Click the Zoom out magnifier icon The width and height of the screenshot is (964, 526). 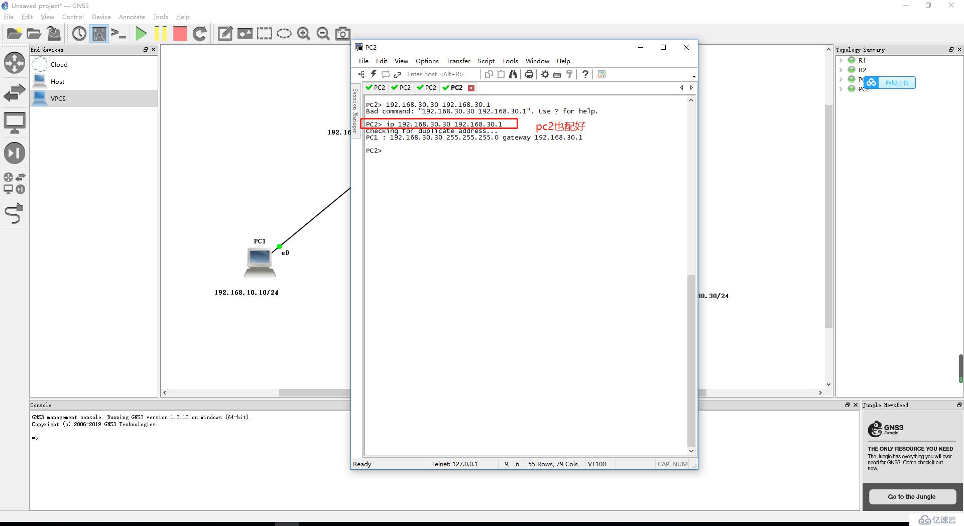click(x=323, y=34)
